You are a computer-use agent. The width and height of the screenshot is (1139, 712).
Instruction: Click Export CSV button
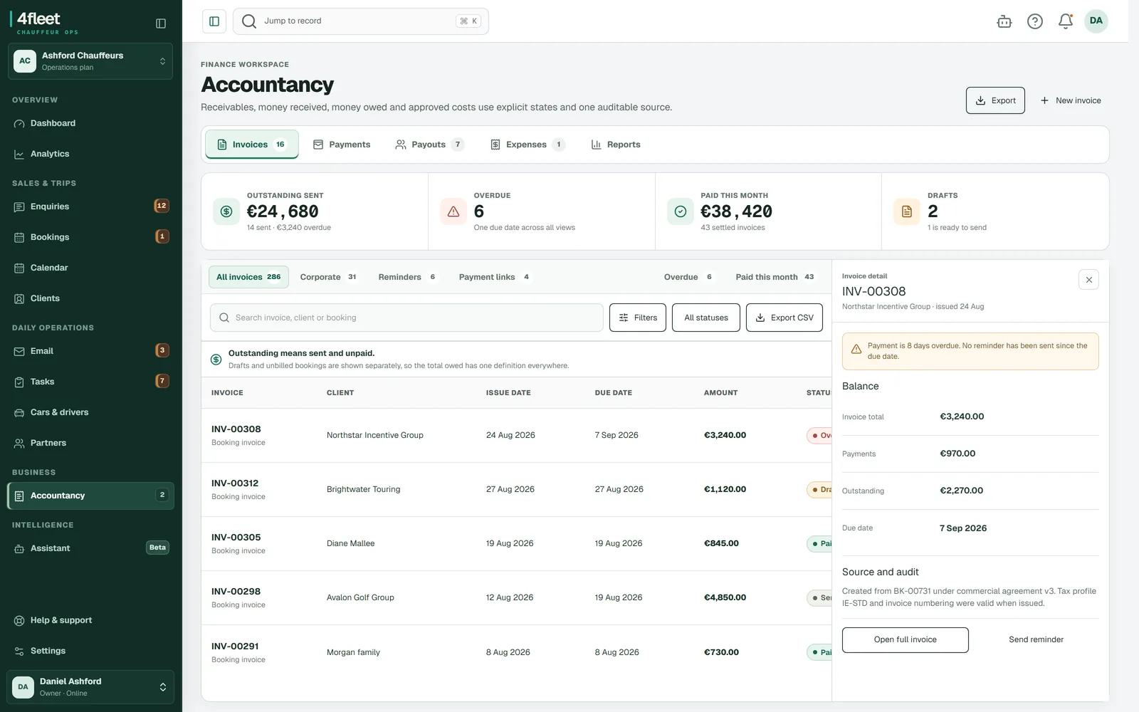(784, 318)
